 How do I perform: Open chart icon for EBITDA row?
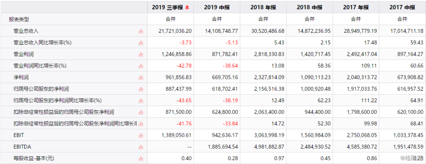coord(141,147)
